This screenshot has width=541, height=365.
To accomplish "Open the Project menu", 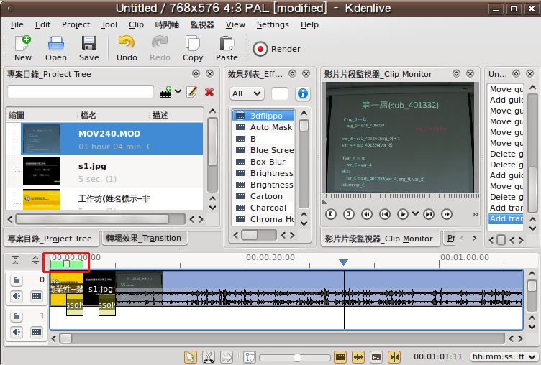I will point(76,25).
